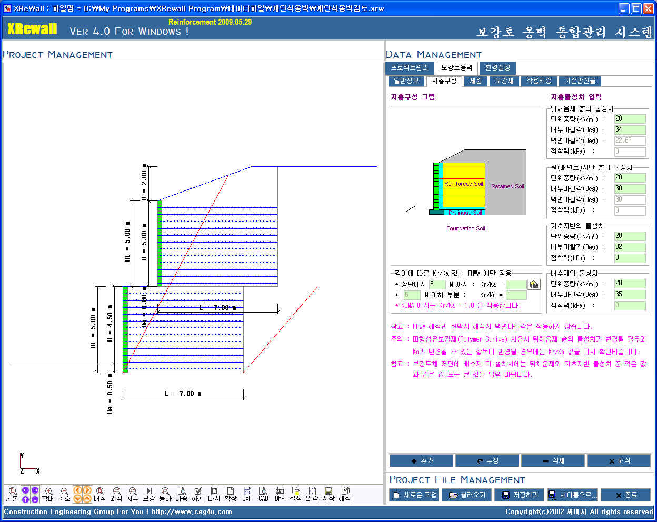This screenshot has width=657, height=522.
Task: Click the 보강 reinforcement icon
Action: pos(149,494)
